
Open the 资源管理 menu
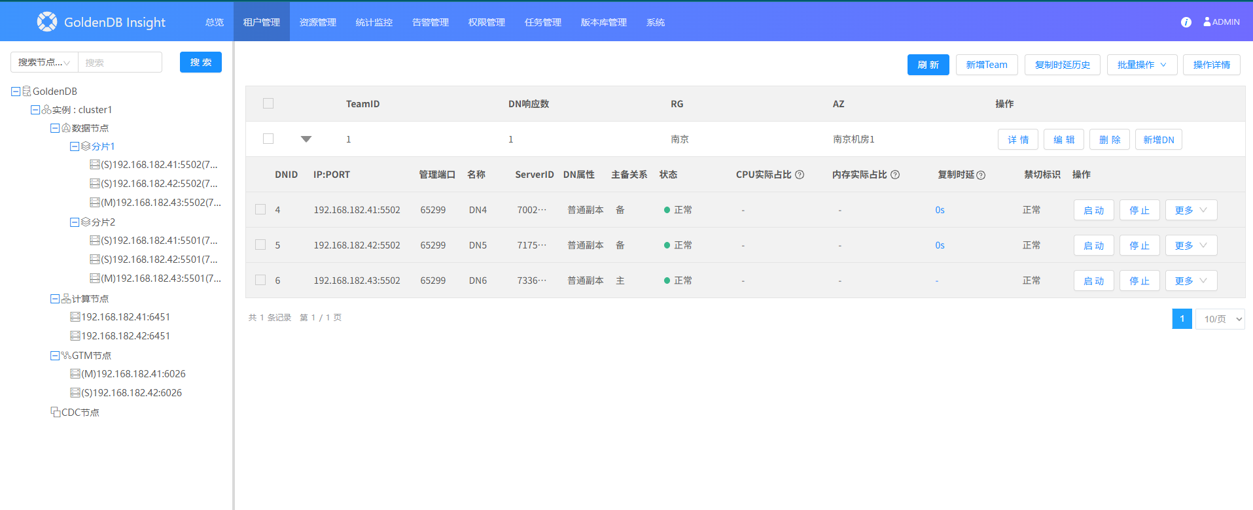tap(318, 22)
